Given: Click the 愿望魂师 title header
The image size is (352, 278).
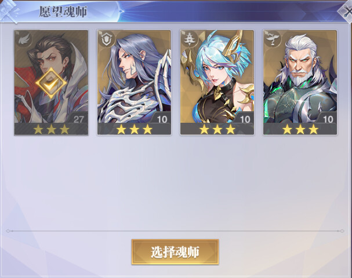Looking at the screenshot, I should pyautogui.click(x=63, y=12).
